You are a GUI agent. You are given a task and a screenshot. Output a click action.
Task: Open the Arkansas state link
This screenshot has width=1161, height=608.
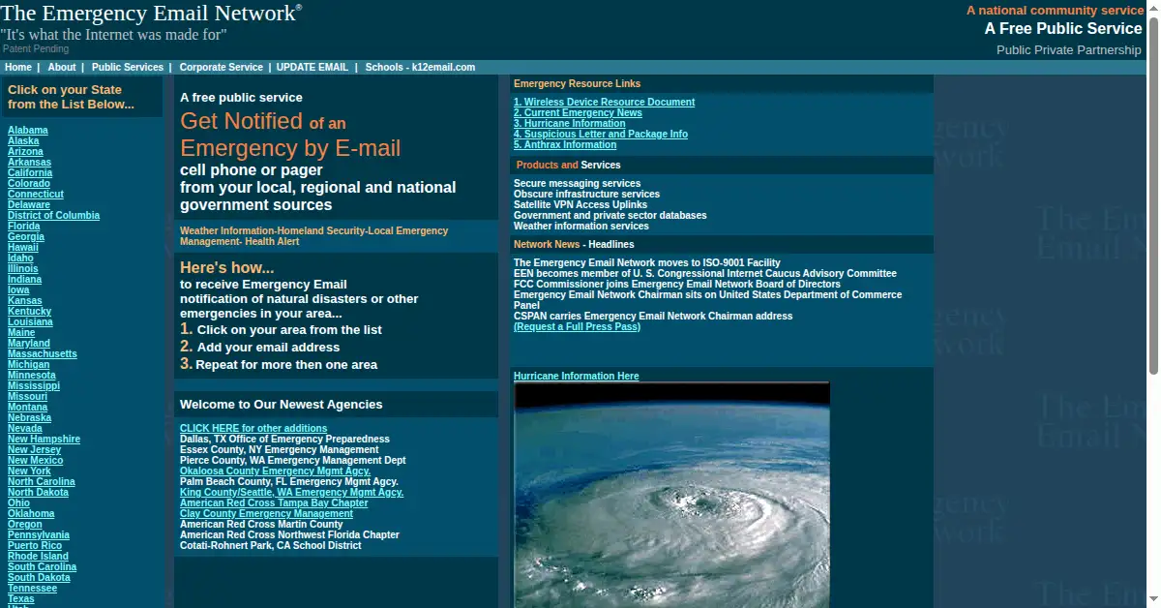[29, 162]
